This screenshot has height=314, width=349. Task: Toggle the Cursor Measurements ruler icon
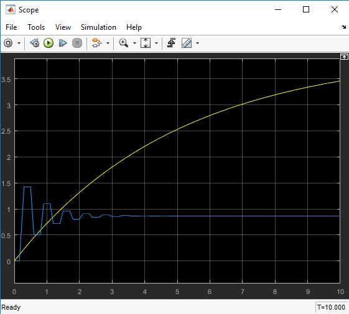click(x=187, y=43)
